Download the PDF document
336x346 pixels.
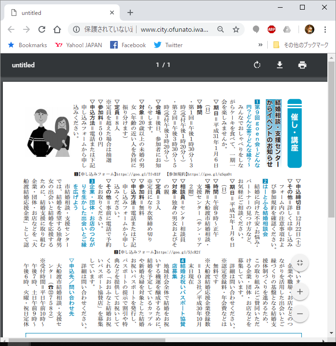(280, 65)
